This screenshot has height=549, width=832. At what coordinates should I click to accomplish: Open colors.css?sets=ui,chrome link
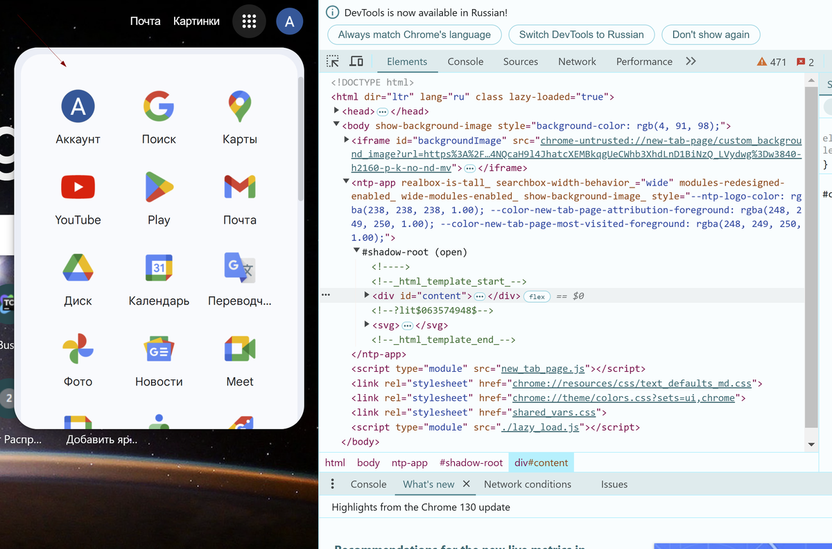point(623,398)
